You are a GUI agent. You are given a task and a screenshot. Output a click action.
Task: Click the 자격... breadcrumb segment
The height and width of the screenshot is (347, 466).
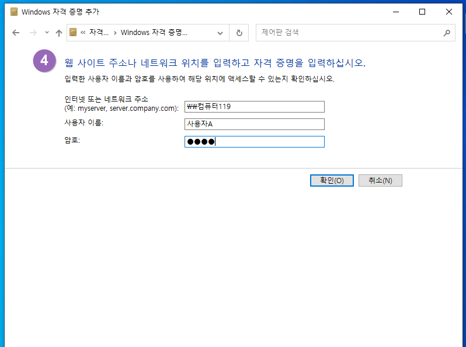click(99, 32)
